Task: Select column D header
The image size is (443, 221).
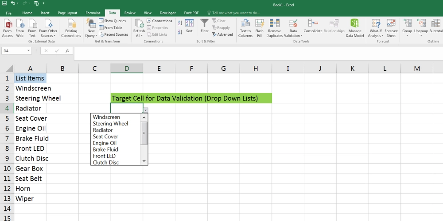Action: pyautogui.click(x=127, y=69)
